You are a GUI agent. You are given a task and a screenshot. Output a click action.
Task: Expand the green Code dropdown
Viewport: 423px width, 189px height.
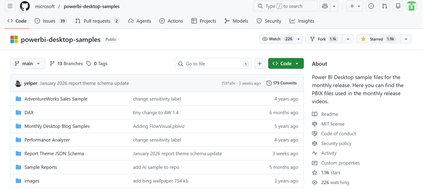coord(286,63)
